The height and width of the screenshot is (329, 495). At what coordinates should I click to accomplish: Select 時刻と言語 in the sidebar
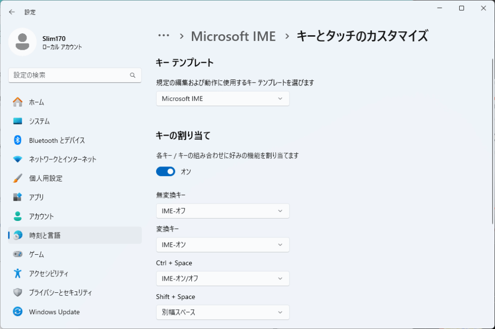click(x=75, y=235)
